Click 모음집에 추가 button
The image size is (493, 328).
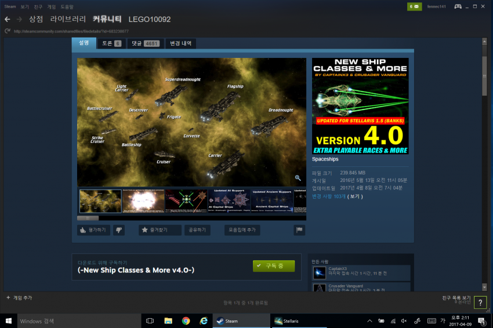[x=242, y=230]
